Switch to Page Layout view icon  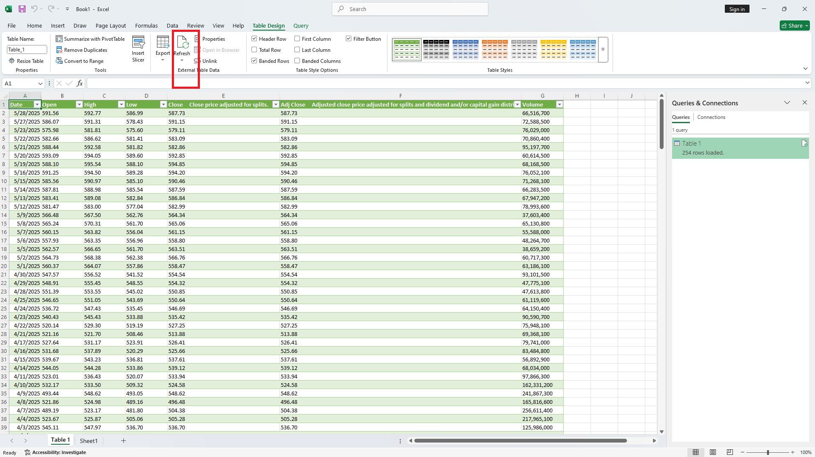coord(713,452)
